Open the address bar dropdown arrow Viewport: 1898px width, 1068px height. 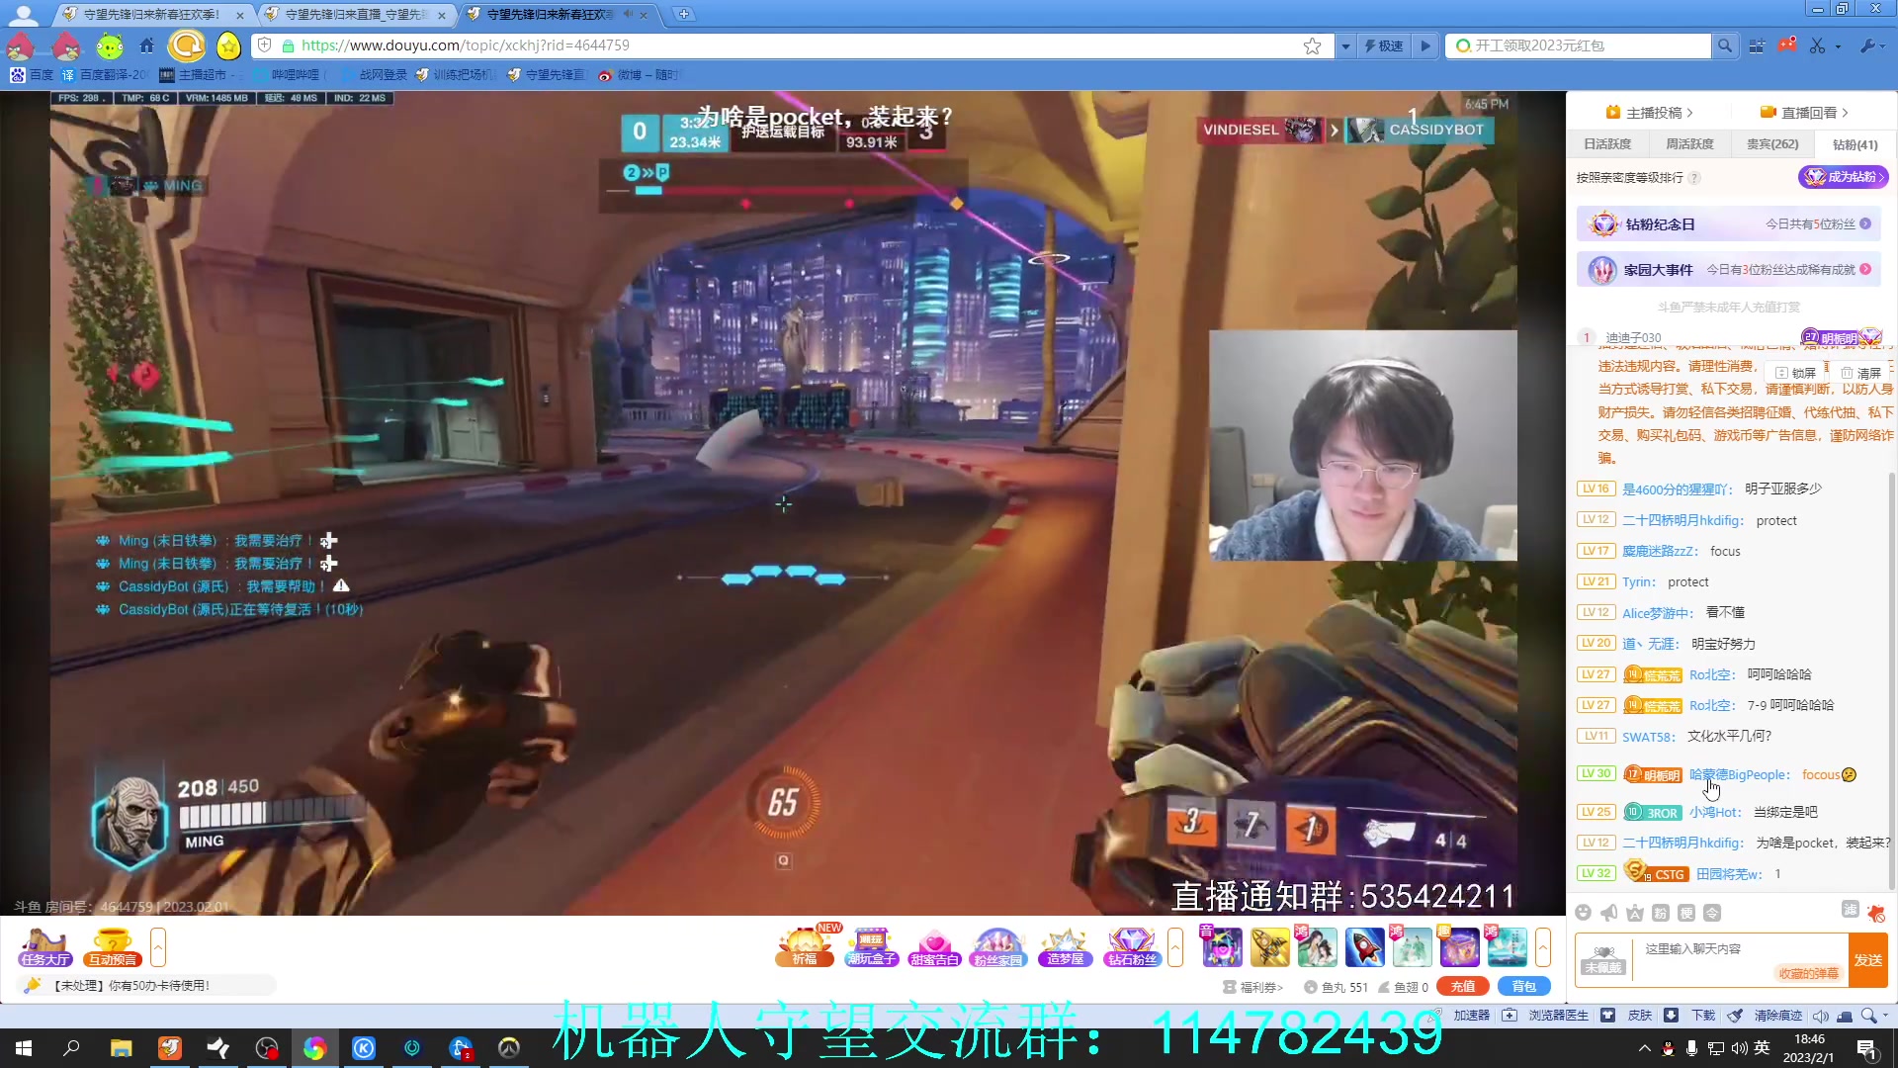[1344, 45]
